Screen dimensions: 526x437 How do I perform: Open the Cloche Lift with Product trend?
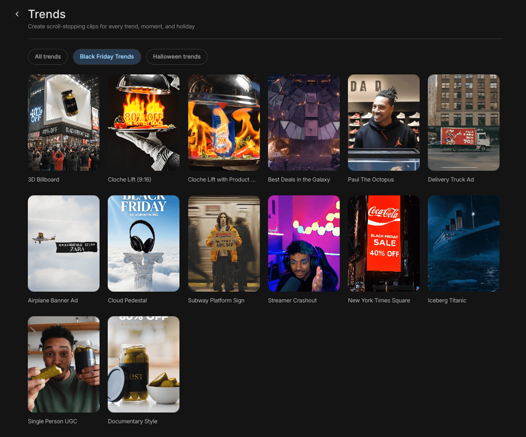pyautogui.click(x=224, y=122)
